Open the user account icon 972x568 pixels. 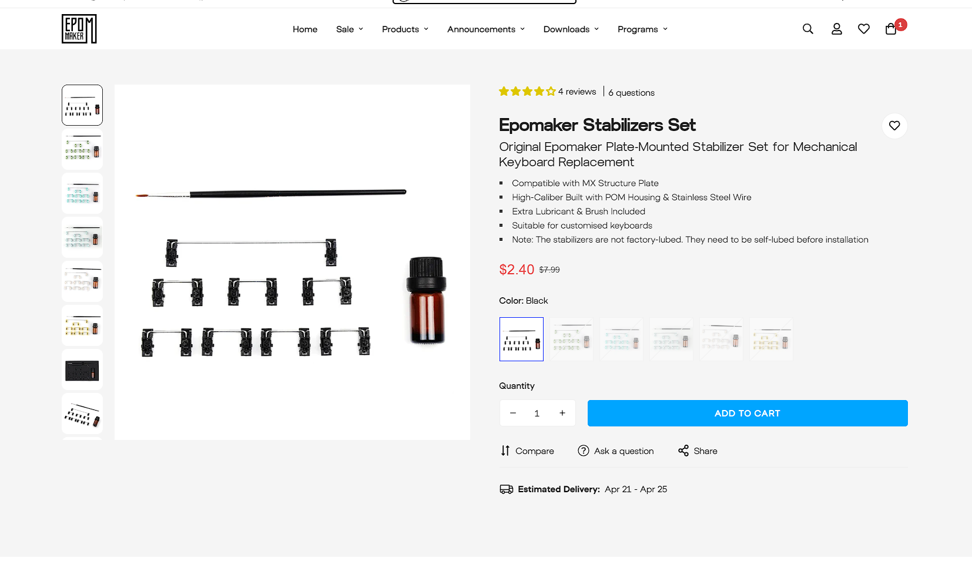[x=837, y=29]
